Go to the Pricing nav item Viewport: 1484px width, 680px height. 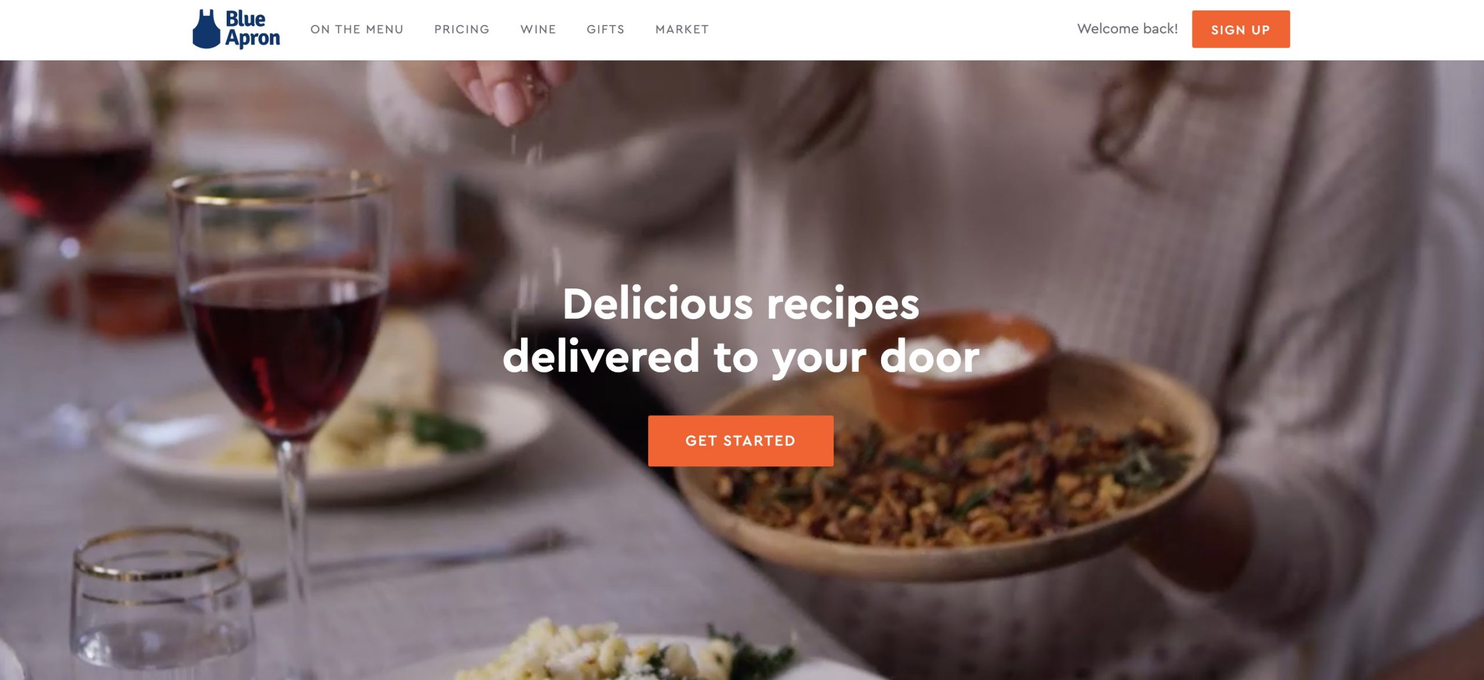tap(461, 30)
